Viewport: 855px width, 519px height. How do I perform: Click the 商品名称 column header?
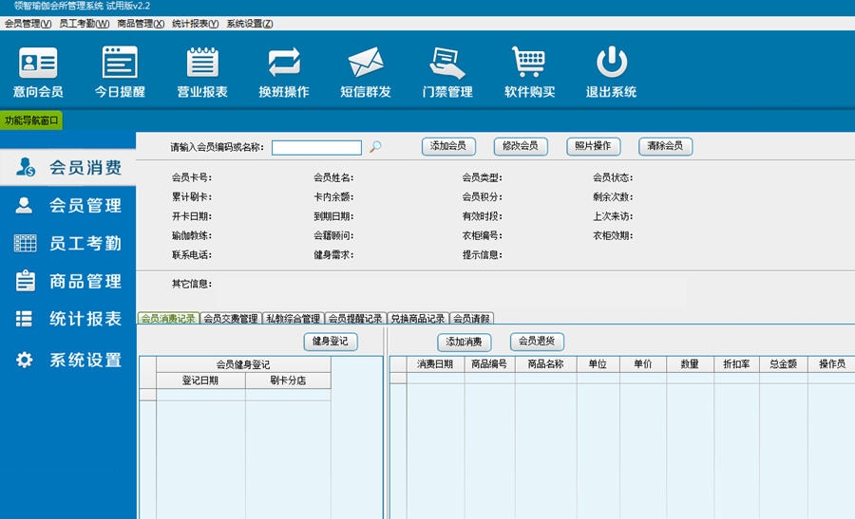546,364
